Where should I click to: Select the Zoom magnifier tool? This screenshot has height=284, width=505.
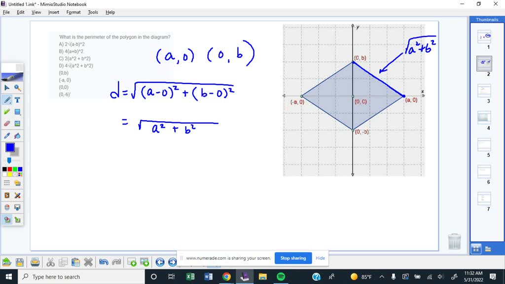17,88
